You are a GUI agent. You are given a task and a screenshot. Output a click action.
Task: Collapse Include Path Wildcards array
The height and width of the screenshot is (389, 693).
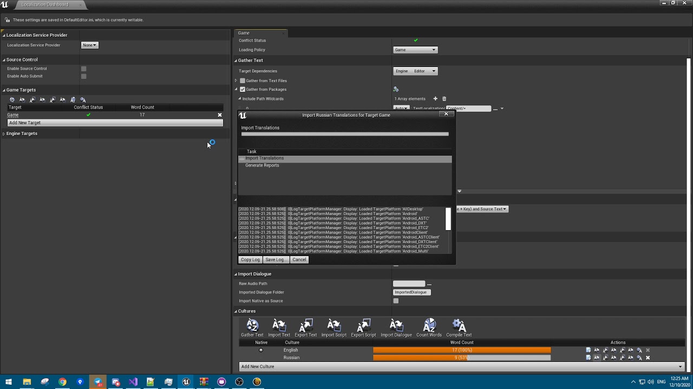(240, 99)
